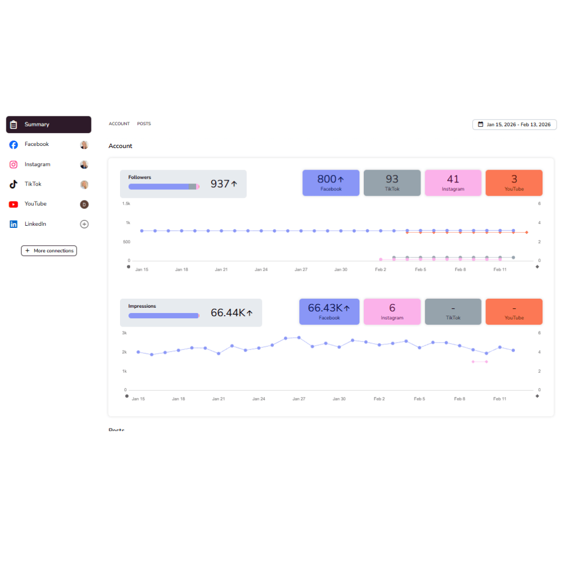
Task: Click the Followers total 937 summary card
Action: [x=183, y=184]
